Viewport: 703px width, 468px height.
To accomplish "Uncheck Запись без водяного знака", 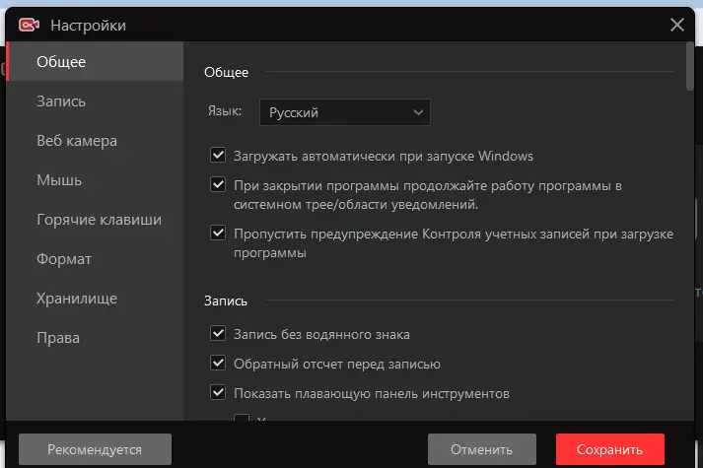I will [218, 334].
